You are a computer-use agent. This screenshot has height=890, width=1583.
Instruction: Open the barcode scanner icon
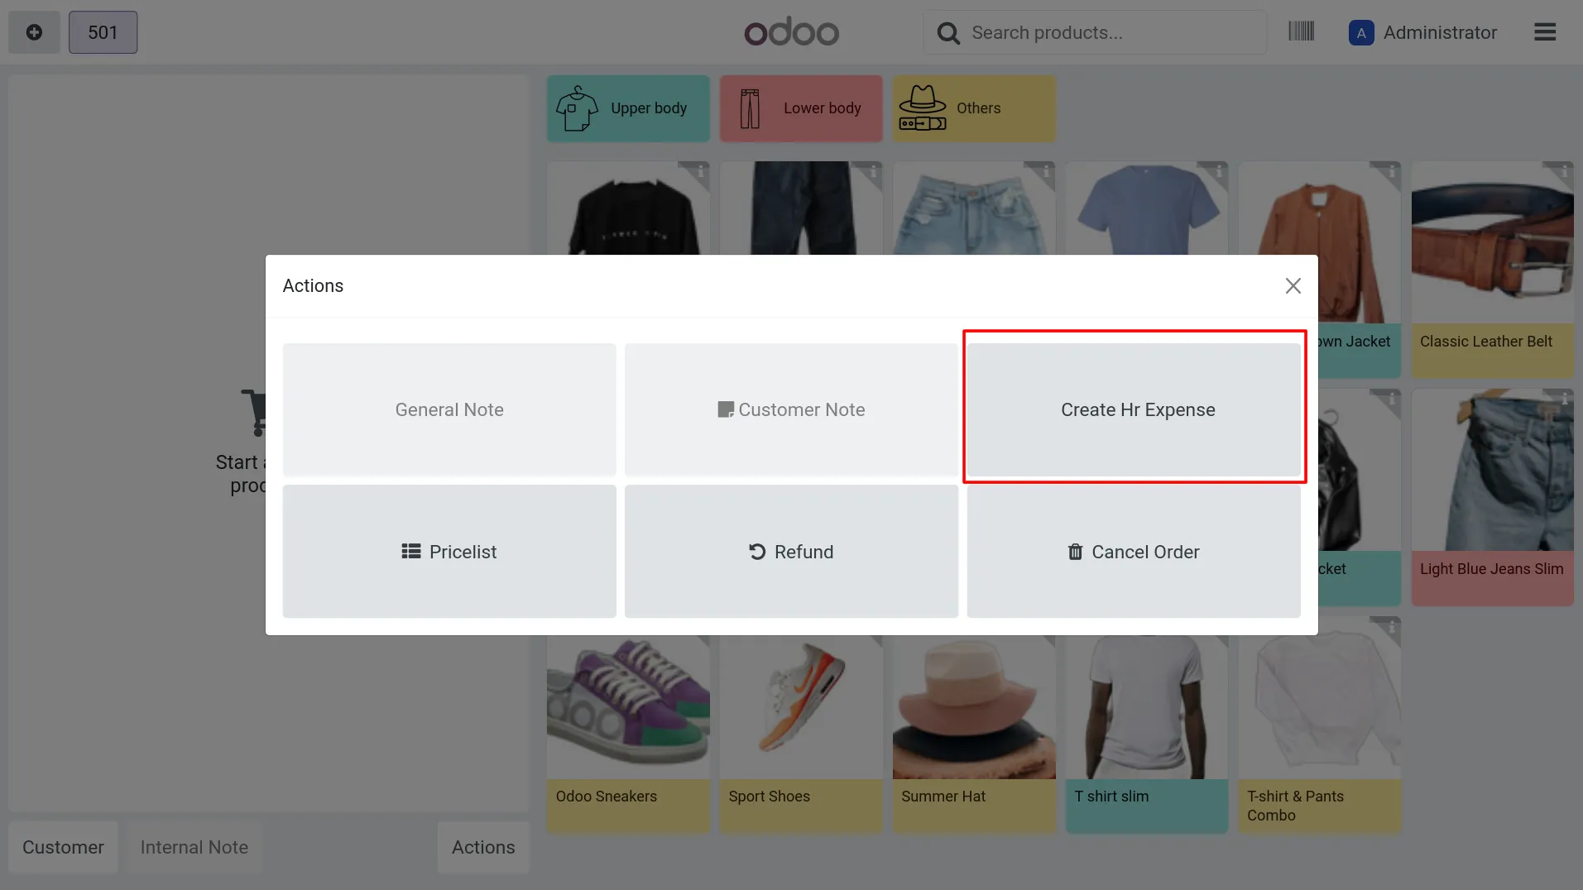tap(1301, 32)
